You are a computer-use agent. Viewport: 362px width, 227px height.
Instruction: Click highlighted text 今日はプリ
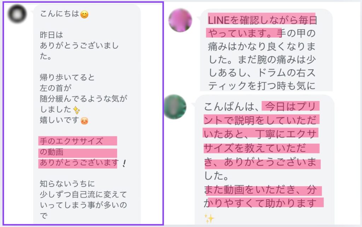click(291, 107)
